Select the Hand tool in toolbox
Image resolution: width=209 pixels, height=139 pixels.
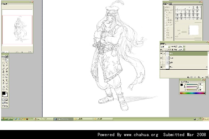(x=4, y=89)
